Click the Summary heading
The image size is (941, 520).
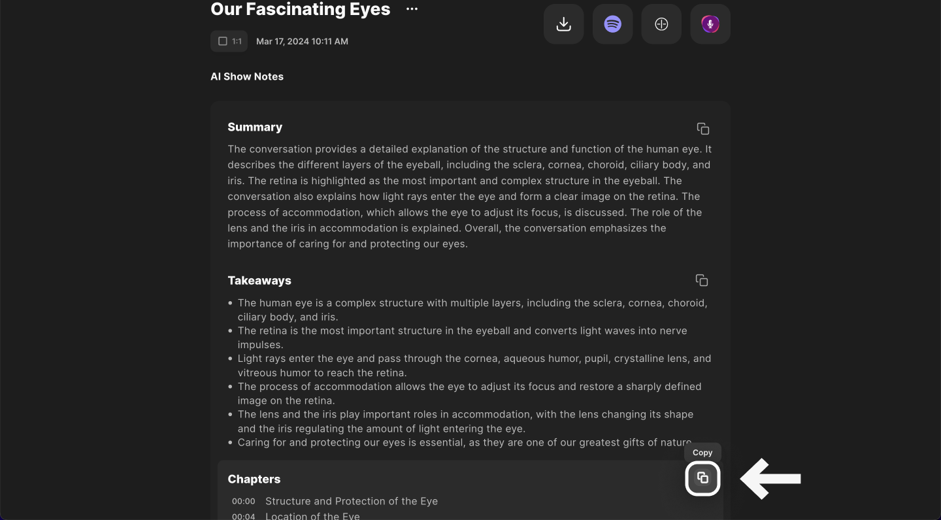(255, 127)
